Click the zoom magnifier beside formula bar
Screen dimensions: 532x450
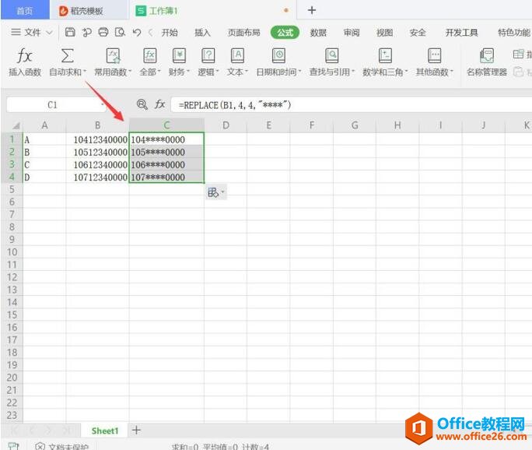(x=142, y=104)
